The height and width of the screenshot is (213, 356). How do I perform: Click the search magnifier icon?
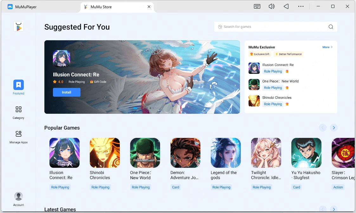pos(331,27)
